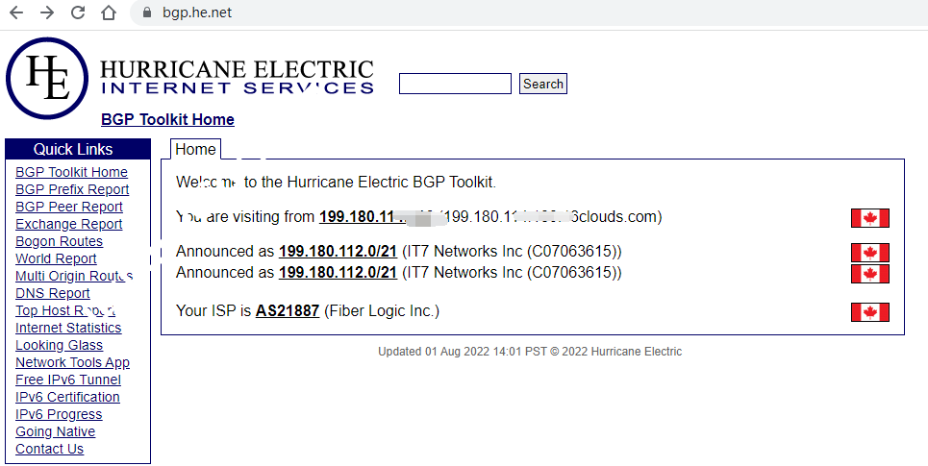Click the Canada flag beside visiting IP
The width and height of the screenshot is (928, 466).
[869, 218]
